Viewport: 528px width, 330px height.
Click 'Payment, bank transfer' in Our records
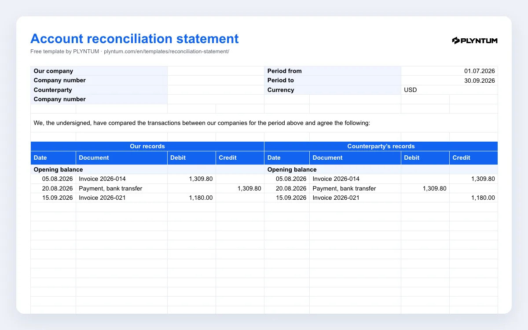(x=110, y=188)
